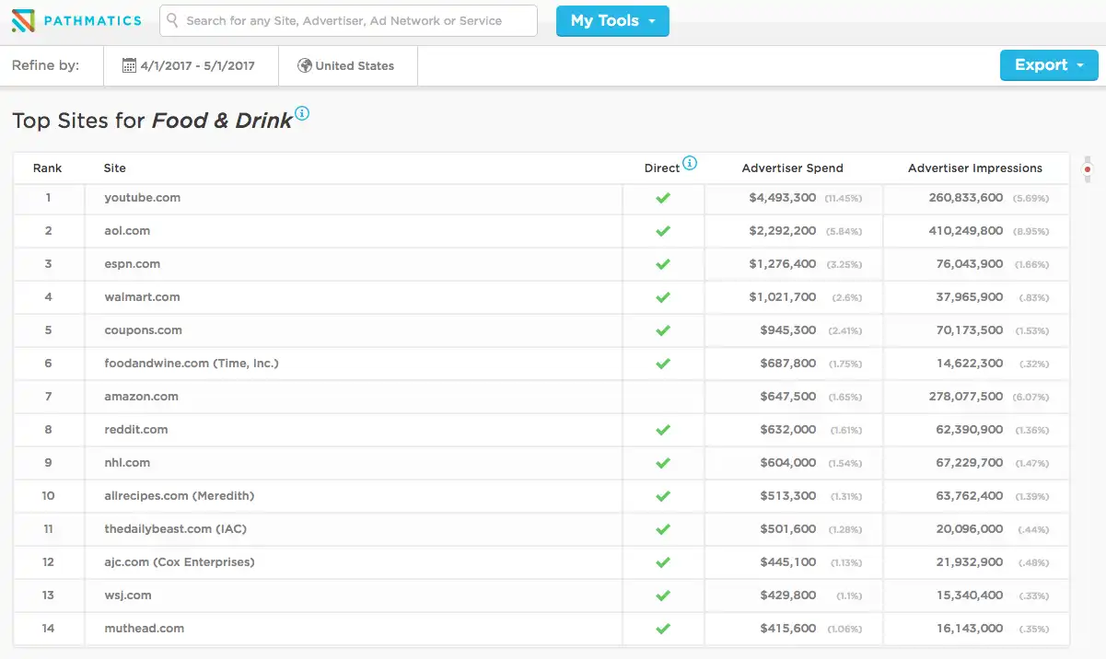Screen dimensions: 1106x659
Task: Click the Pathmatics logo
Action: (x=76, y=20)
